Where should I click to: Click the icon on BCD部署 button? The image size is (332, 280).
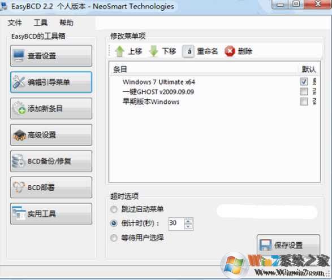19,187
